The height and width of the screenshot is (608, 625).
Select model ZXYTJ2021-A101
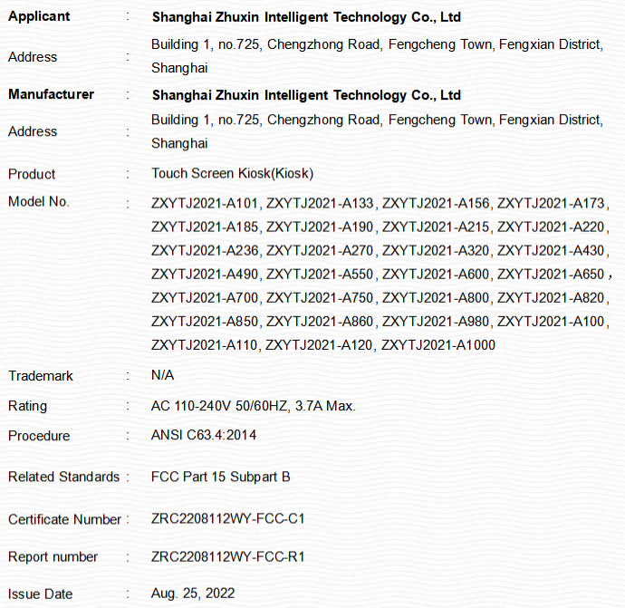click(205, 203)
